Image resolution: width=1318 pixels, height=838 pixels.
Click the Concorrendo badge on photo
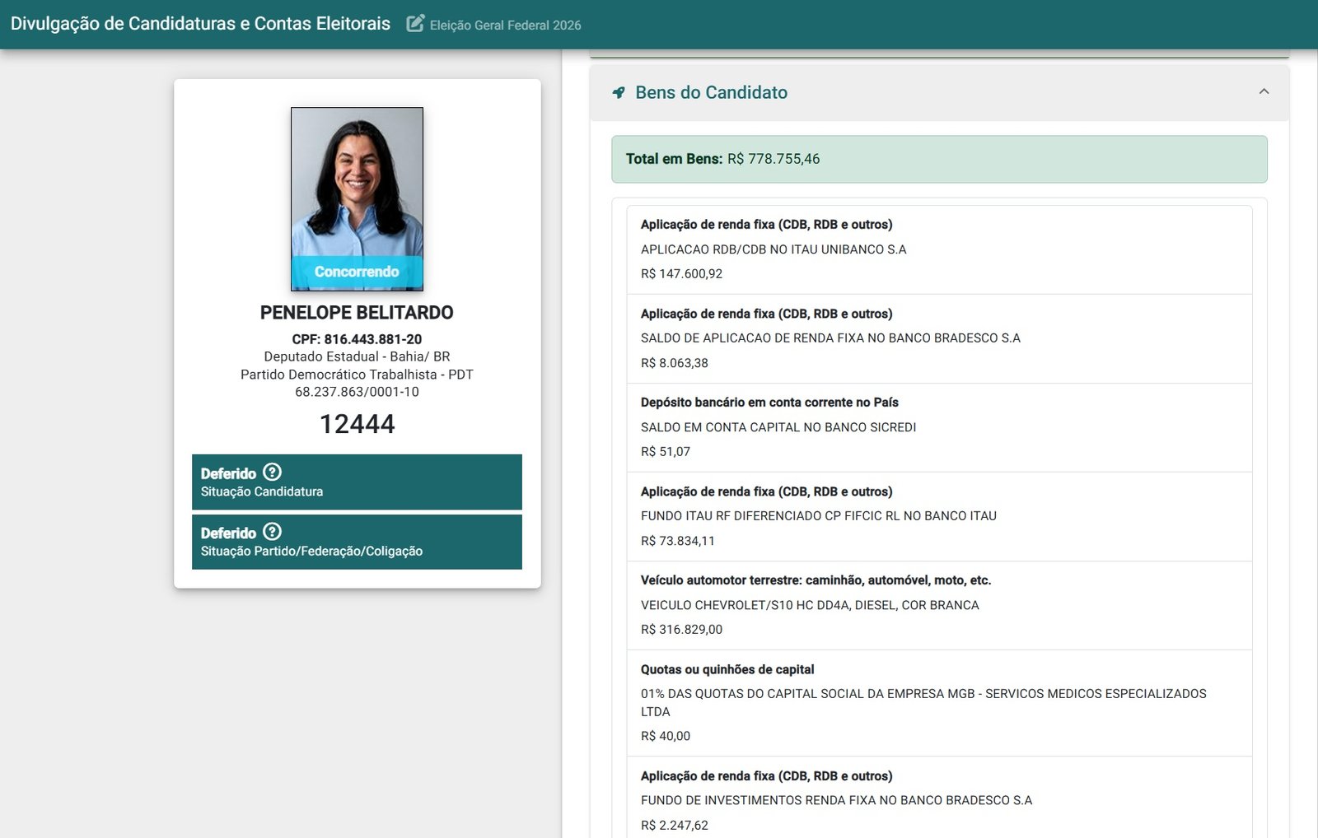pyautogui.click(x=357, y=272)
